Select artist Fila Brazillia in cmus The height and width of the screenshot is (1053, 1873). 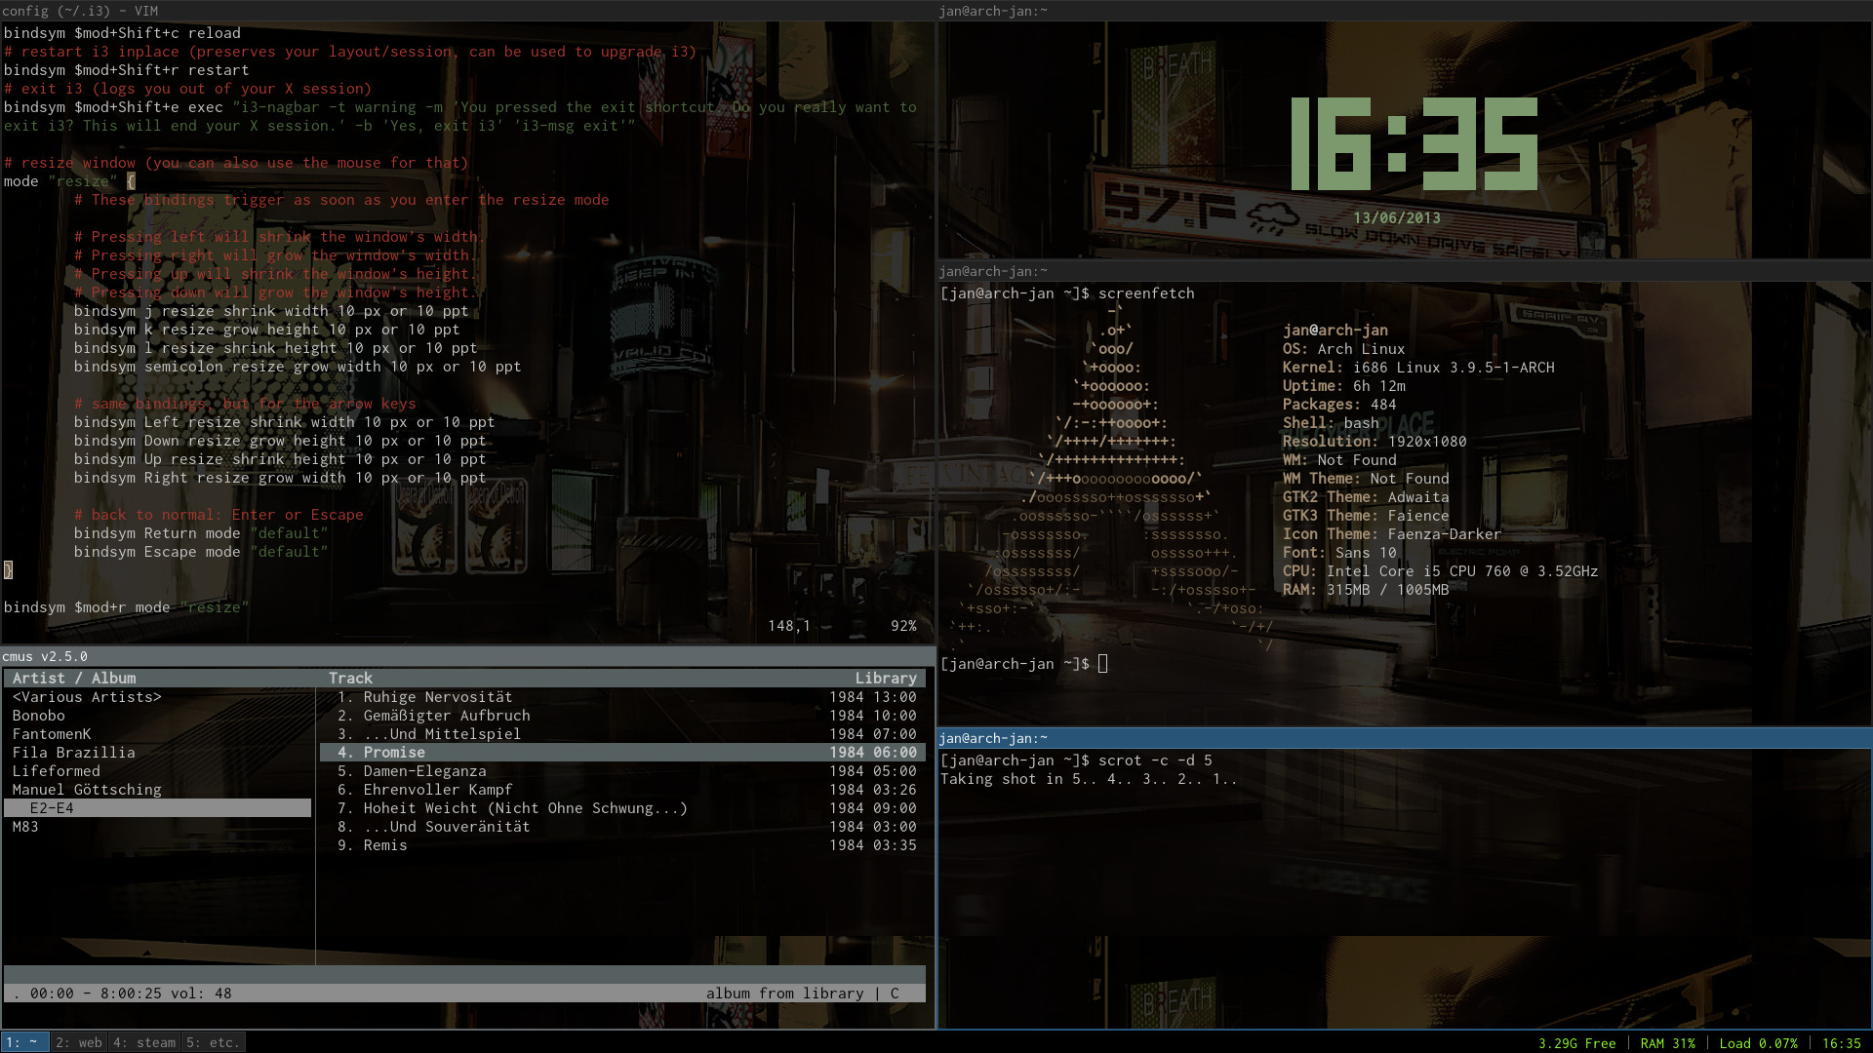[74, 753]
